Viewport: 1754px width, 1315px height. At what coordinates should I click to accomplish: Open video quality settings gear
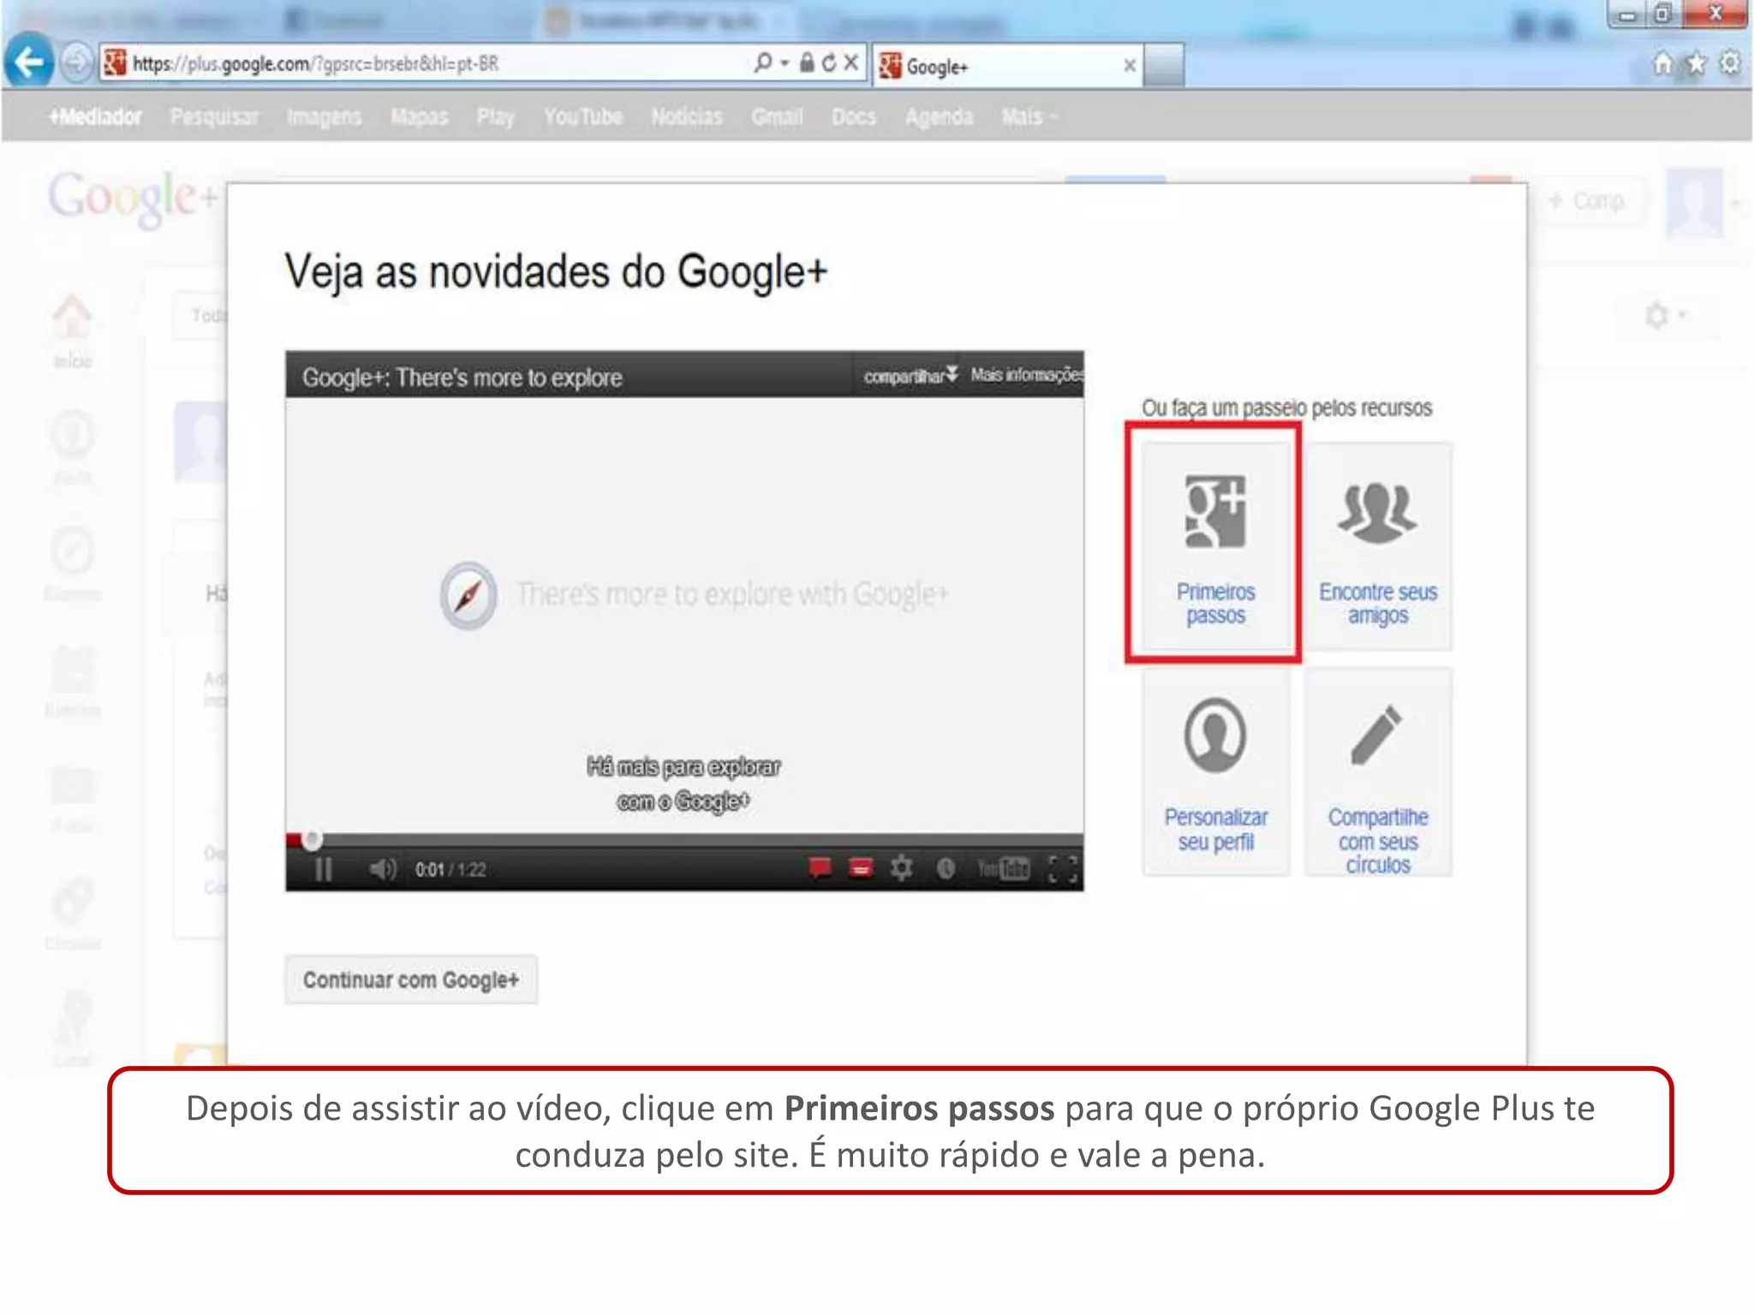tap(901, 869)
